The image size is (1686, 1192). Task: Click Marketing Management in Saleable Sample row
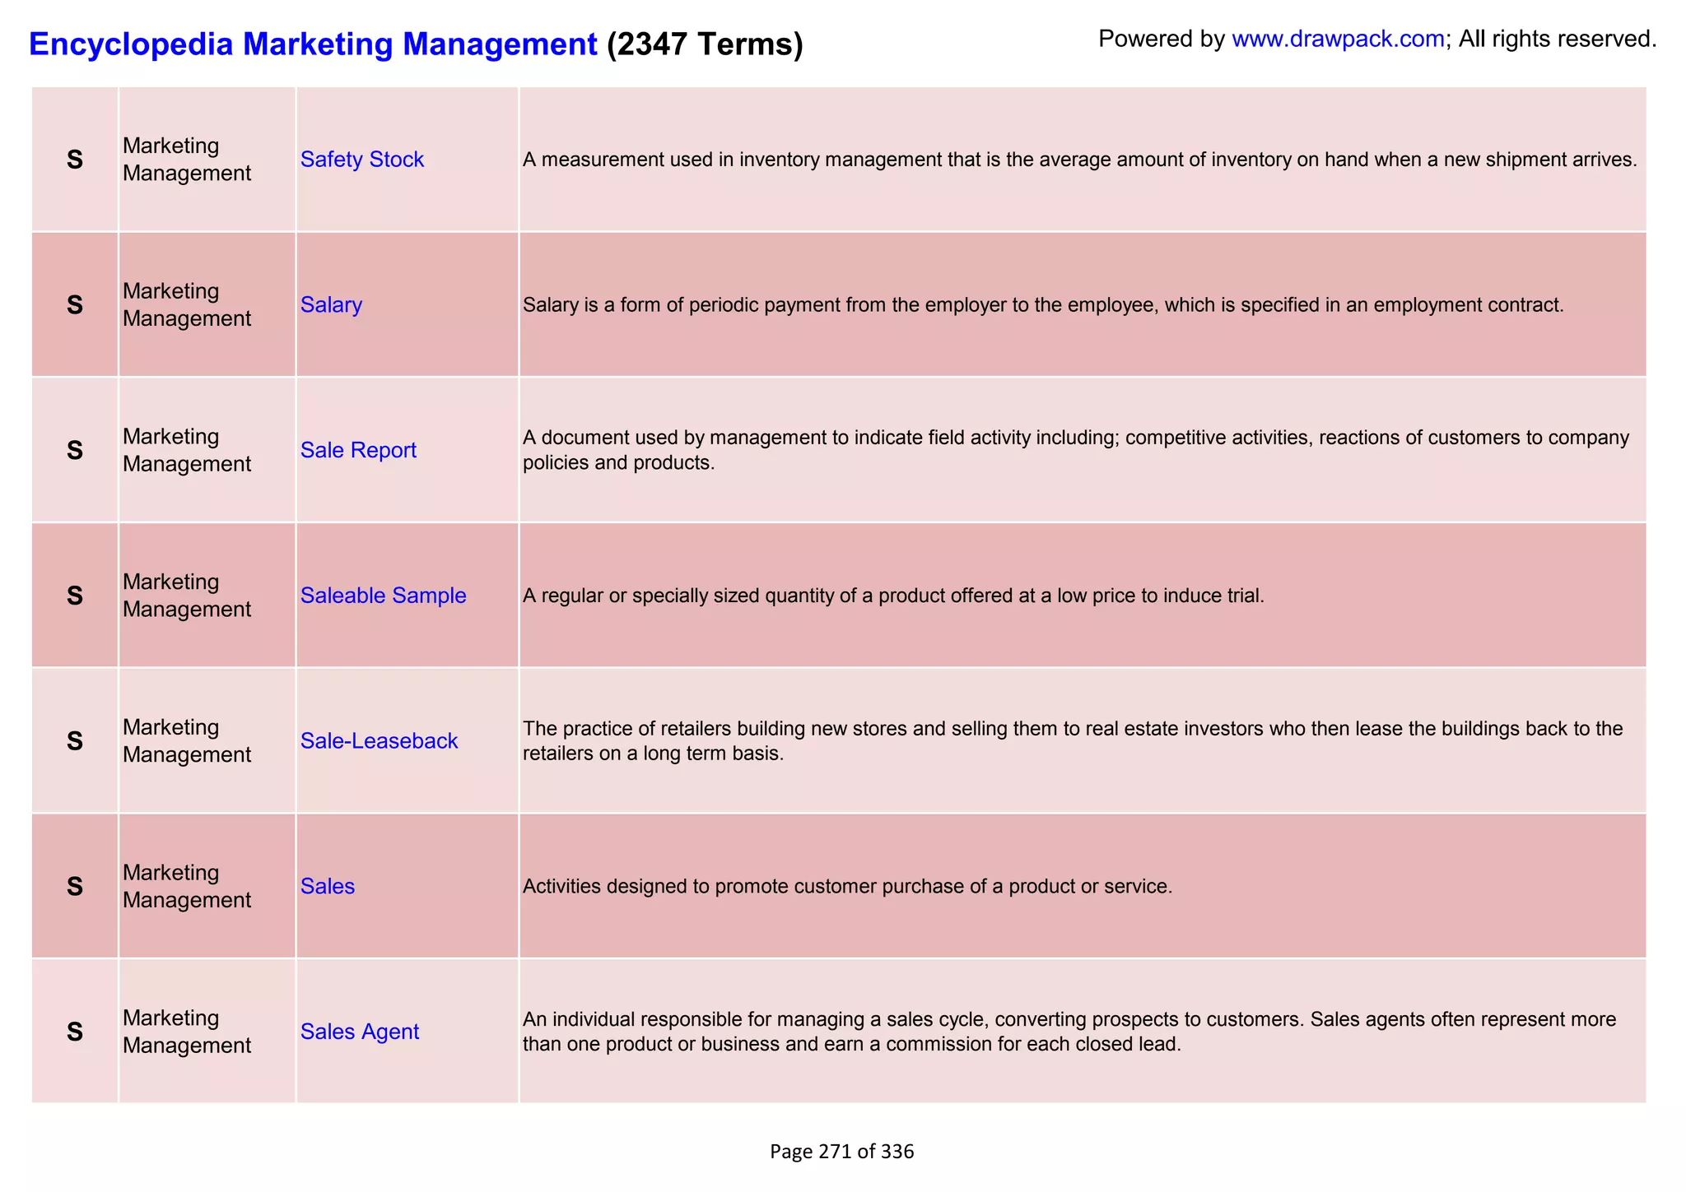coord(187,595)
